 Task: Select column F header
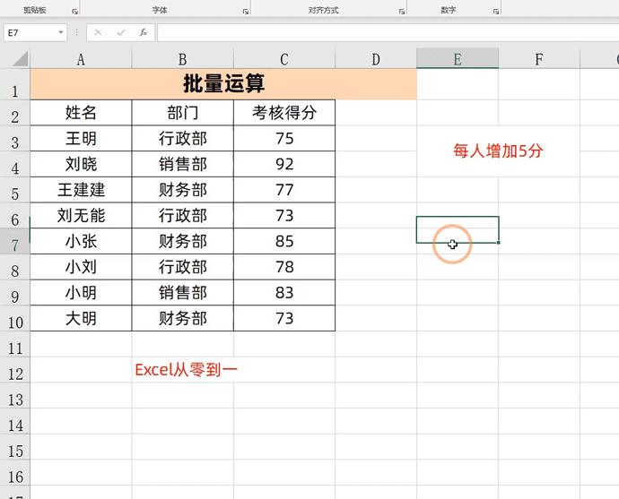(539, 59)
